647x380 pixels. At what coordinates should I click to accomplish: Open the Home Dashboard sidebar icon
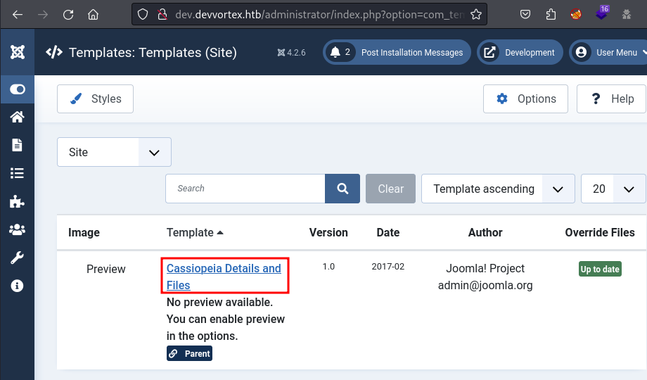pos(18,118)
